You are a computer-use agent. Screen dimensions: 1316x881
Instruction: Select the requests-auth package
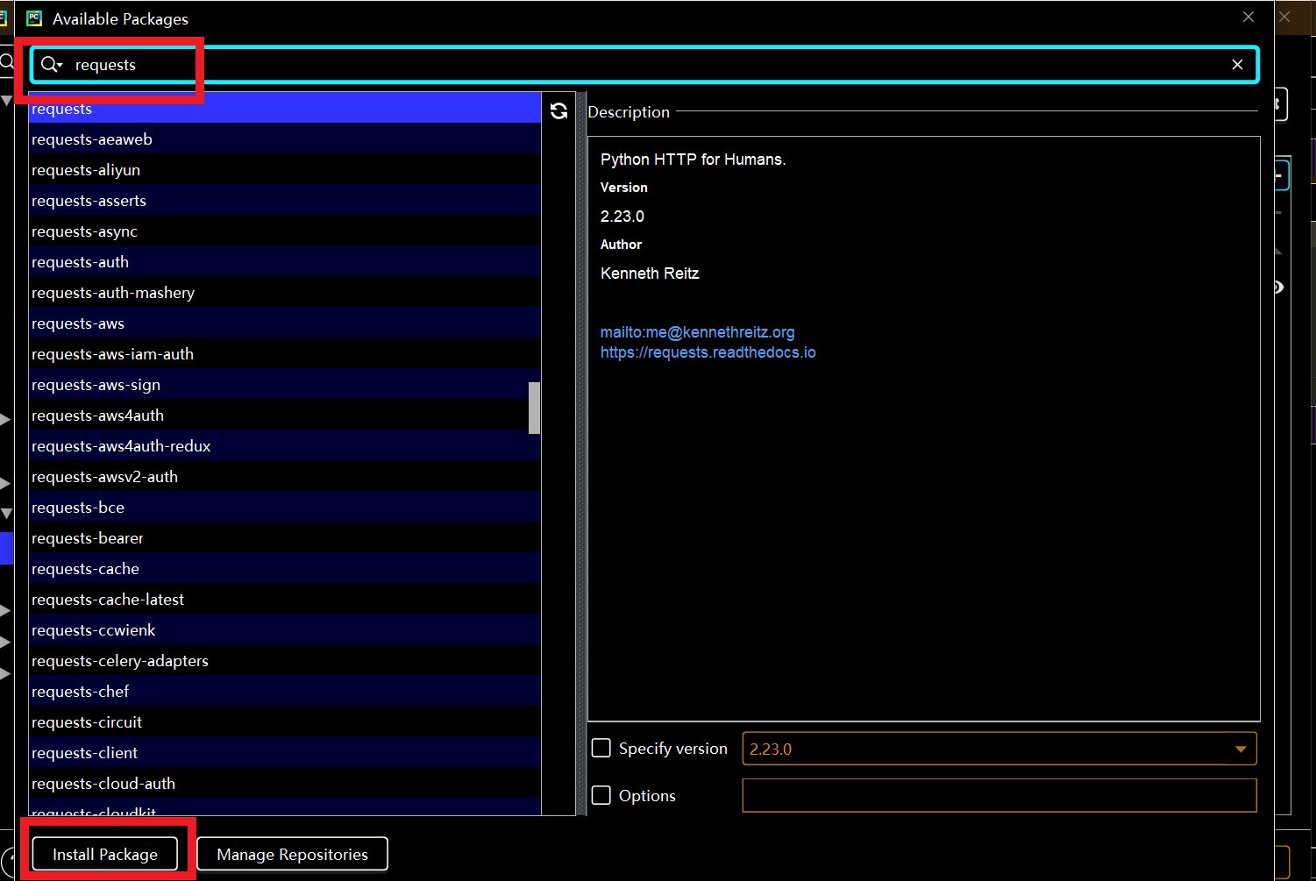(285, 262)
